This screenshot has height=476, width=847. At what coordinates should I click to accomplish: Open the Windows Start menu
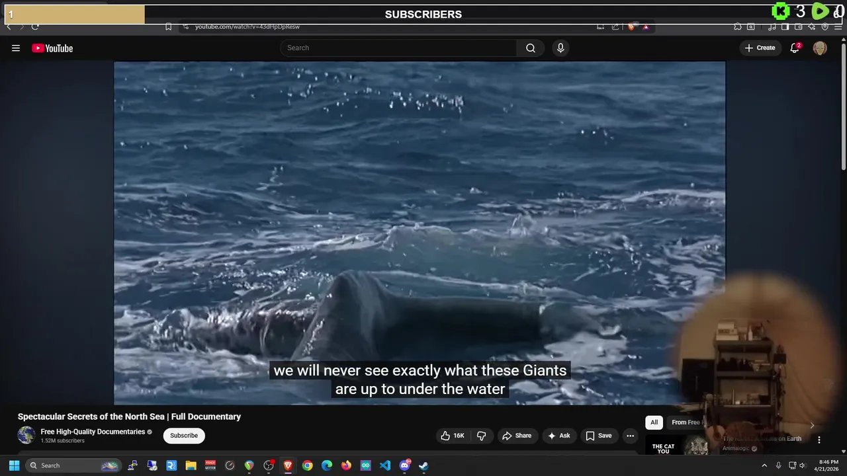[14, 465]
